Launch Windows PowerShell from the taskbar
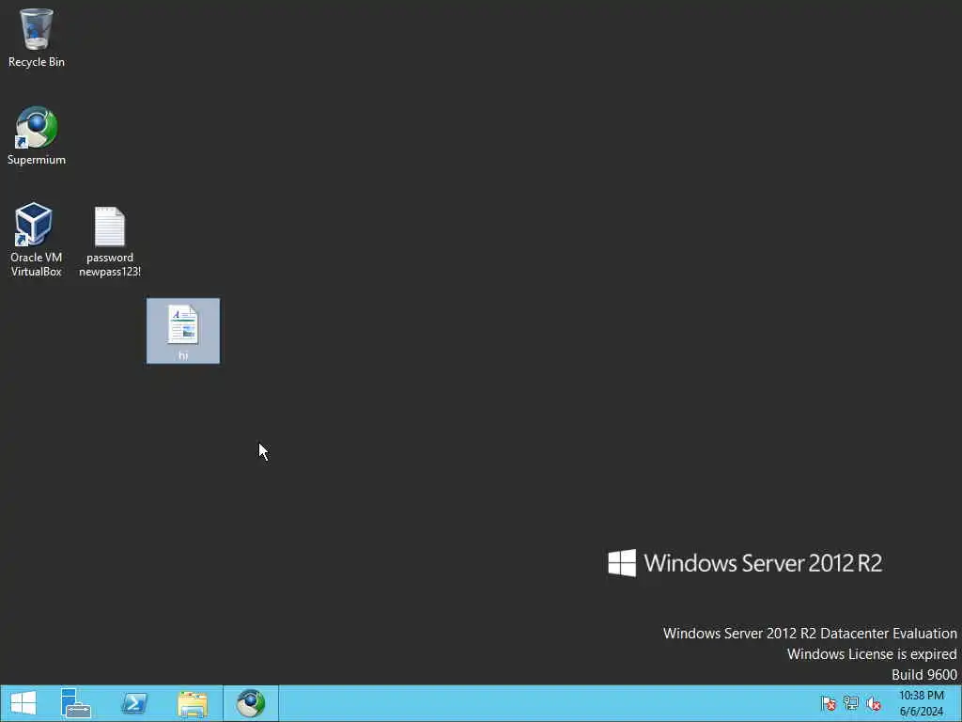 (x=133, y=703)
